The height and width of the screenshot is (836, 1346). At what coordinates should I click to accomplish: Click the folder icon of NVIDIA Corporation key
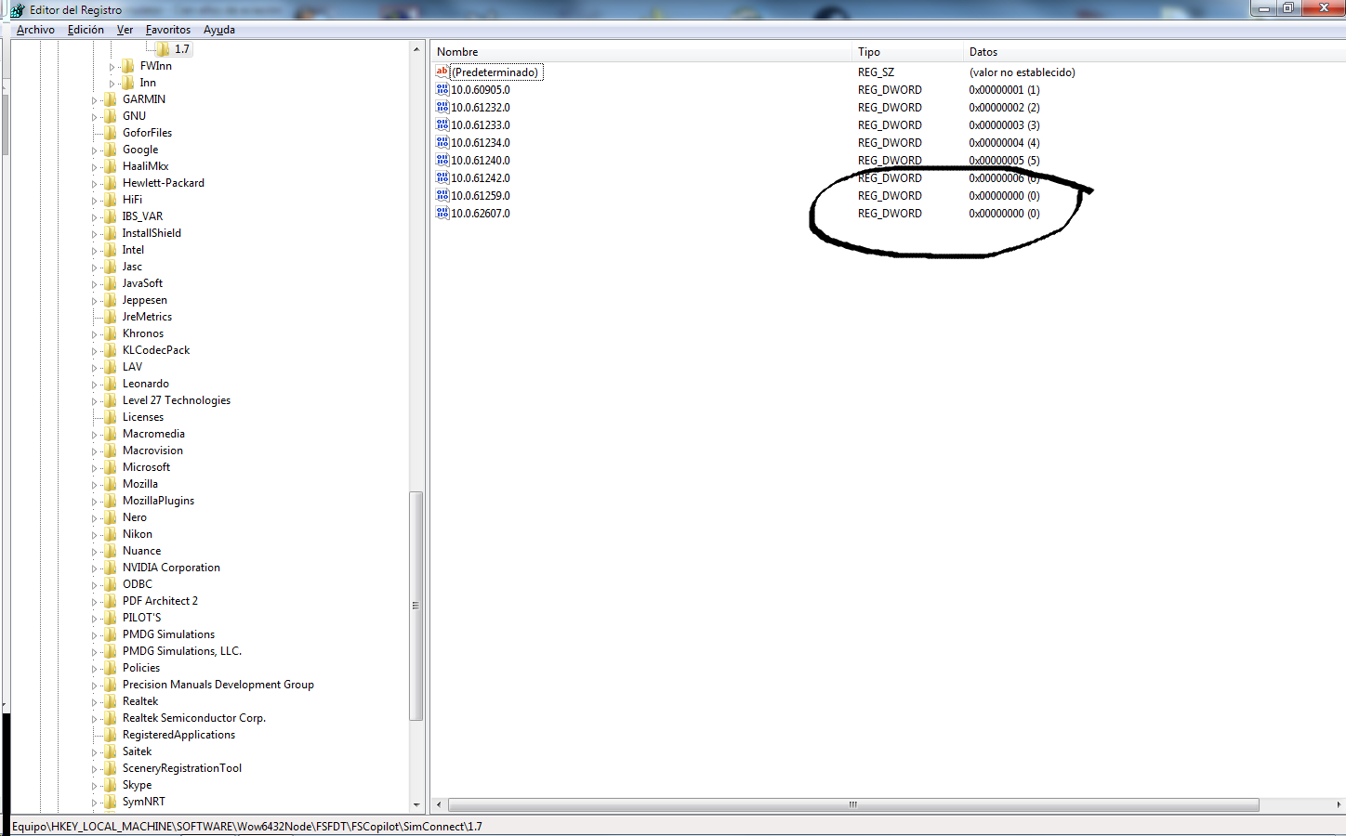(111, 568)
